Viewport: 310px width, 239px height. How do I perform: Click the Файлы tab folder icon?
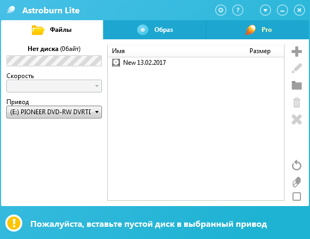pyautogui.click(x=38, y=30)
